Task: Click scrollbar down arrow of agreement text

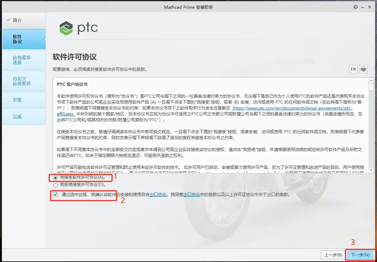Action: [x=371, y=170]
